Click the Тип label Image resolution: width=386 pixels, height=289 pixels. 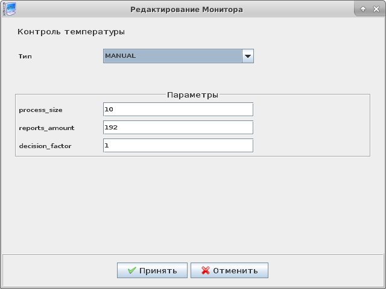[x=25, y=56]
